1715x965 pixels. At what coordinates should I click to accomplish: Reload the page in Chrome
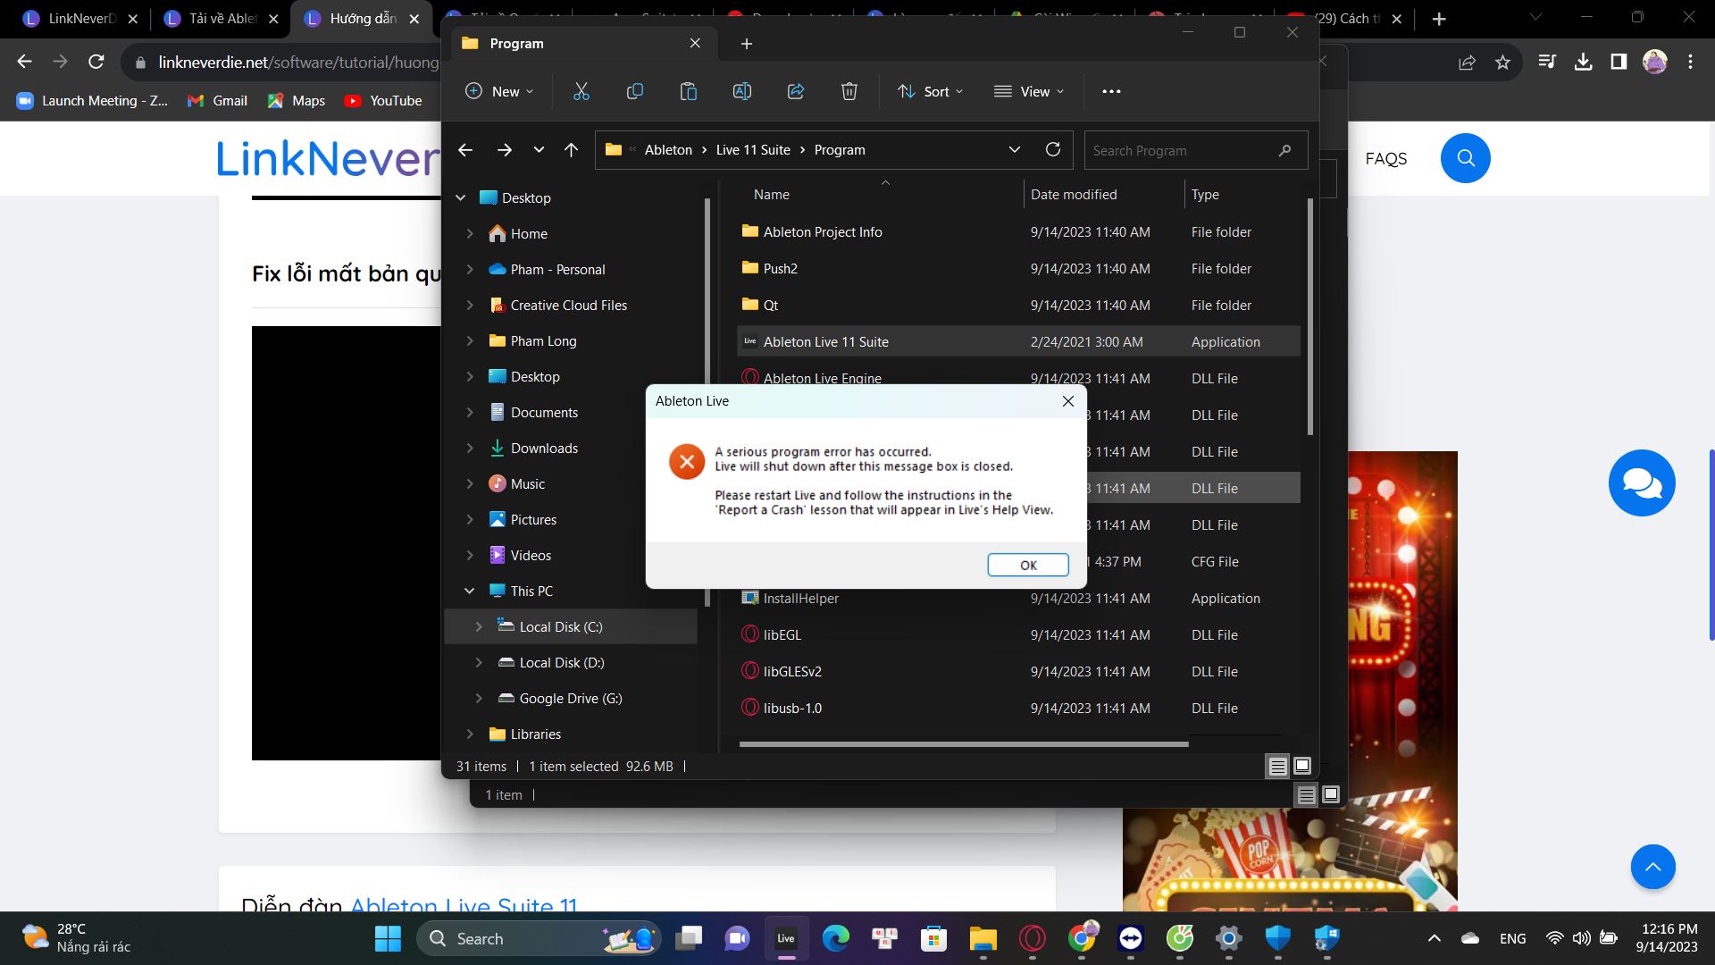(x=96, y=62)
